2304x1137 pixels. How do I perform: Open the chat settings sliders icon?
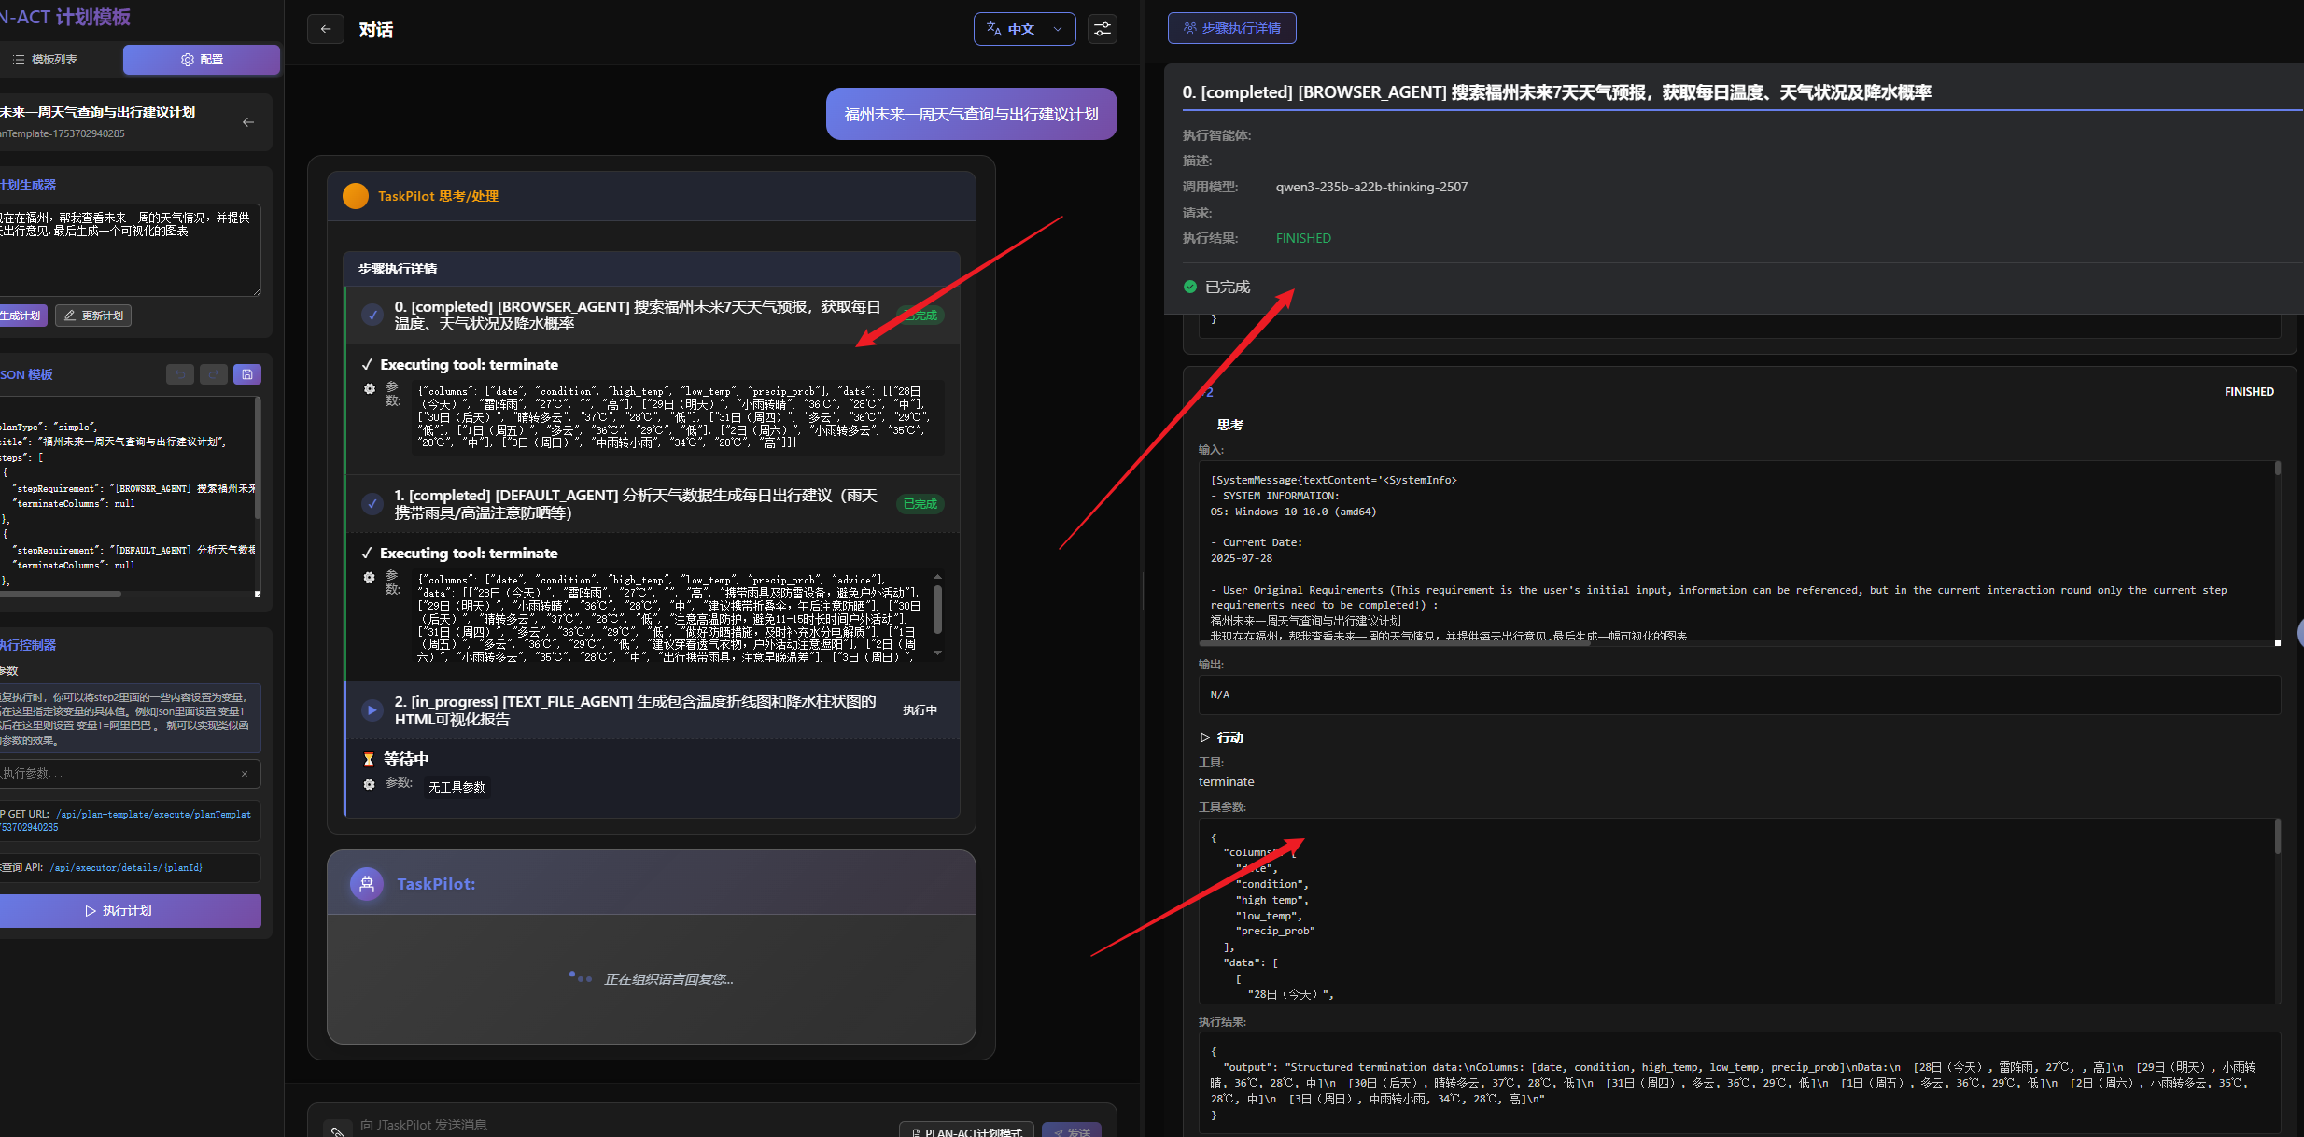click(1102, 29)
